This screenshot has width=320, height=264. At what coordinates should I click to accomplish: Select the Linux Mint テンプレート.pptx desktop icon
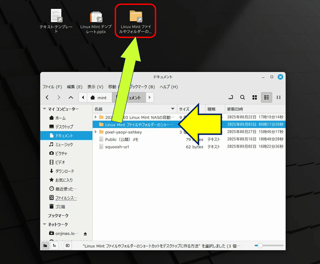click(x=96, y=22)
